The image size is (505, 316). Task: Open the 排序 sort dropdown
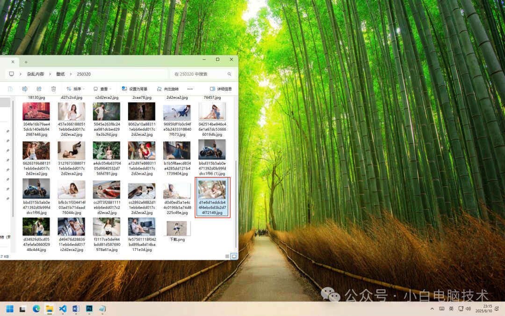(x=75, y=88)
